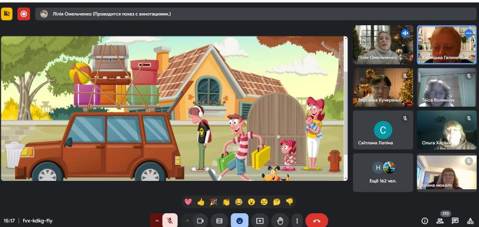Viewport: 479px width, 227px height.
Task: Open the 'Ещё 162 чел.' participants tile
Action: click(x=383, y=172)
